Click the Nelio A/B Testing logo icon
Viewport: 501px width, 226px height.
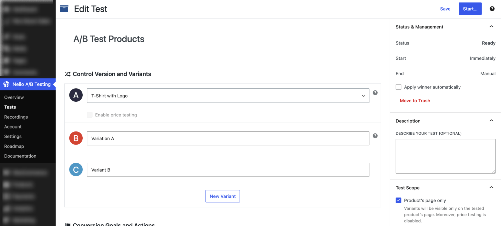[x=7, y=84]
